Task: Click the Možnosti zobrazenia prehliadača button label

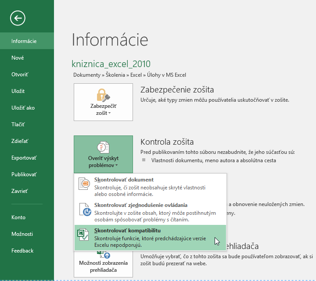Action: tap(103, 266)
